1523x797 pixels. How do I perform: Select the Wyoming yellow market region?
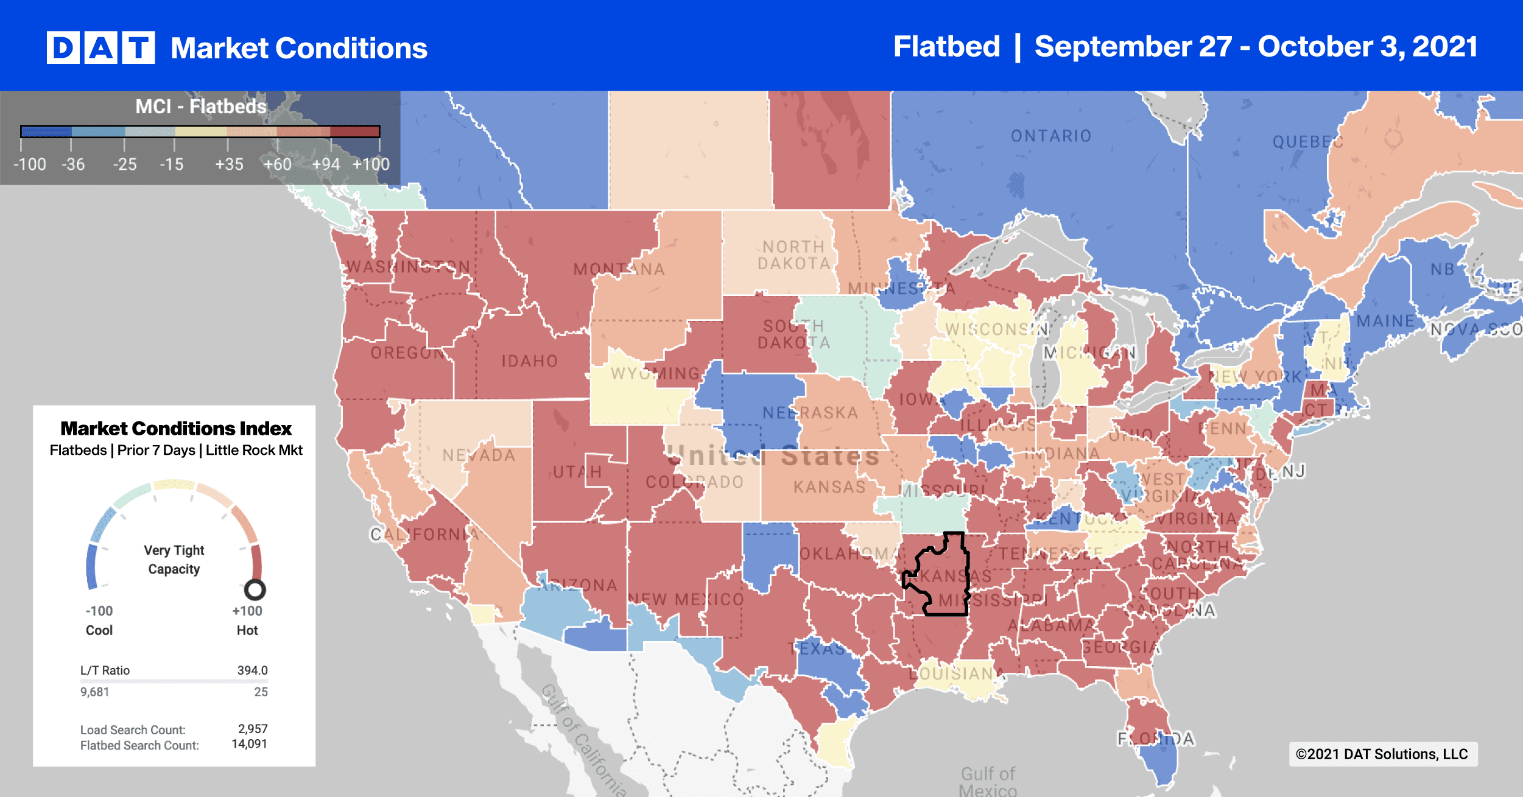pos(636,390)
